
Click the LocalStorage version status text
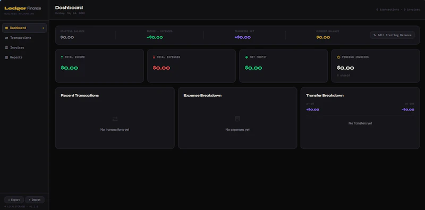[21, 207]
